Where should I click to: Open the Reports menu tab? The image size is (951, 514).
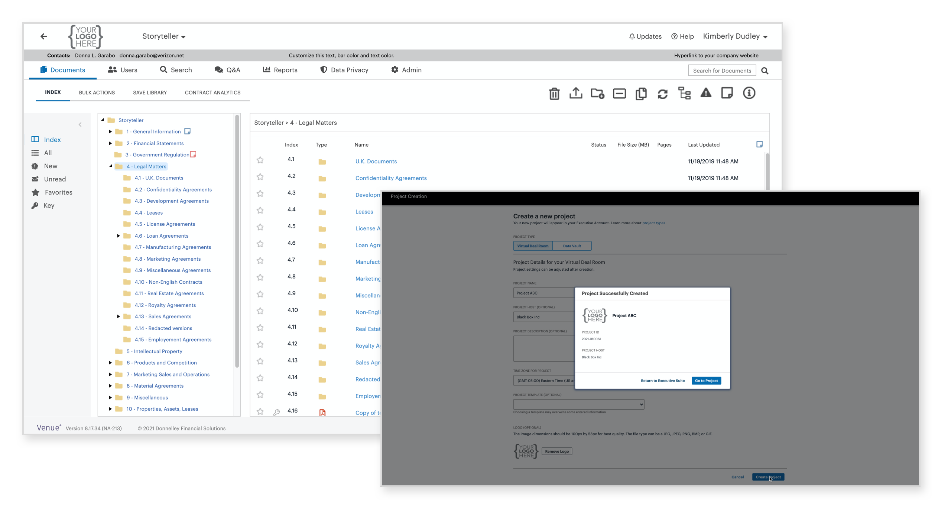coord(280,70)
